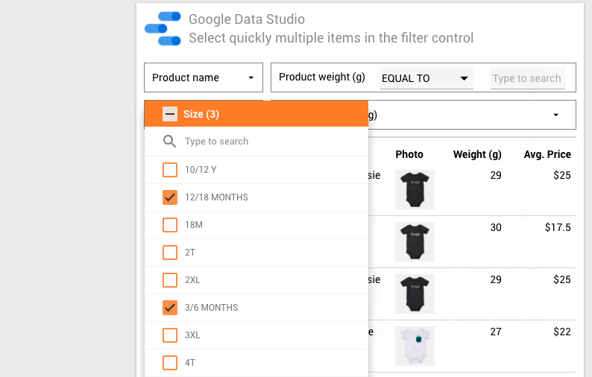Click the weight value 27

click(x=496, y=332)
